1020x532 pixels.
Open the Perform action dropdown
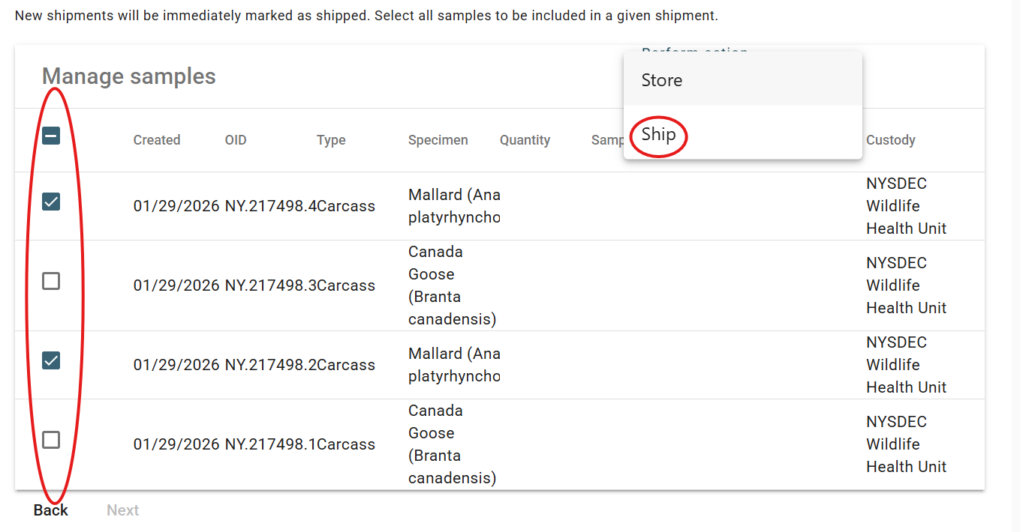(x=694, y=53)
